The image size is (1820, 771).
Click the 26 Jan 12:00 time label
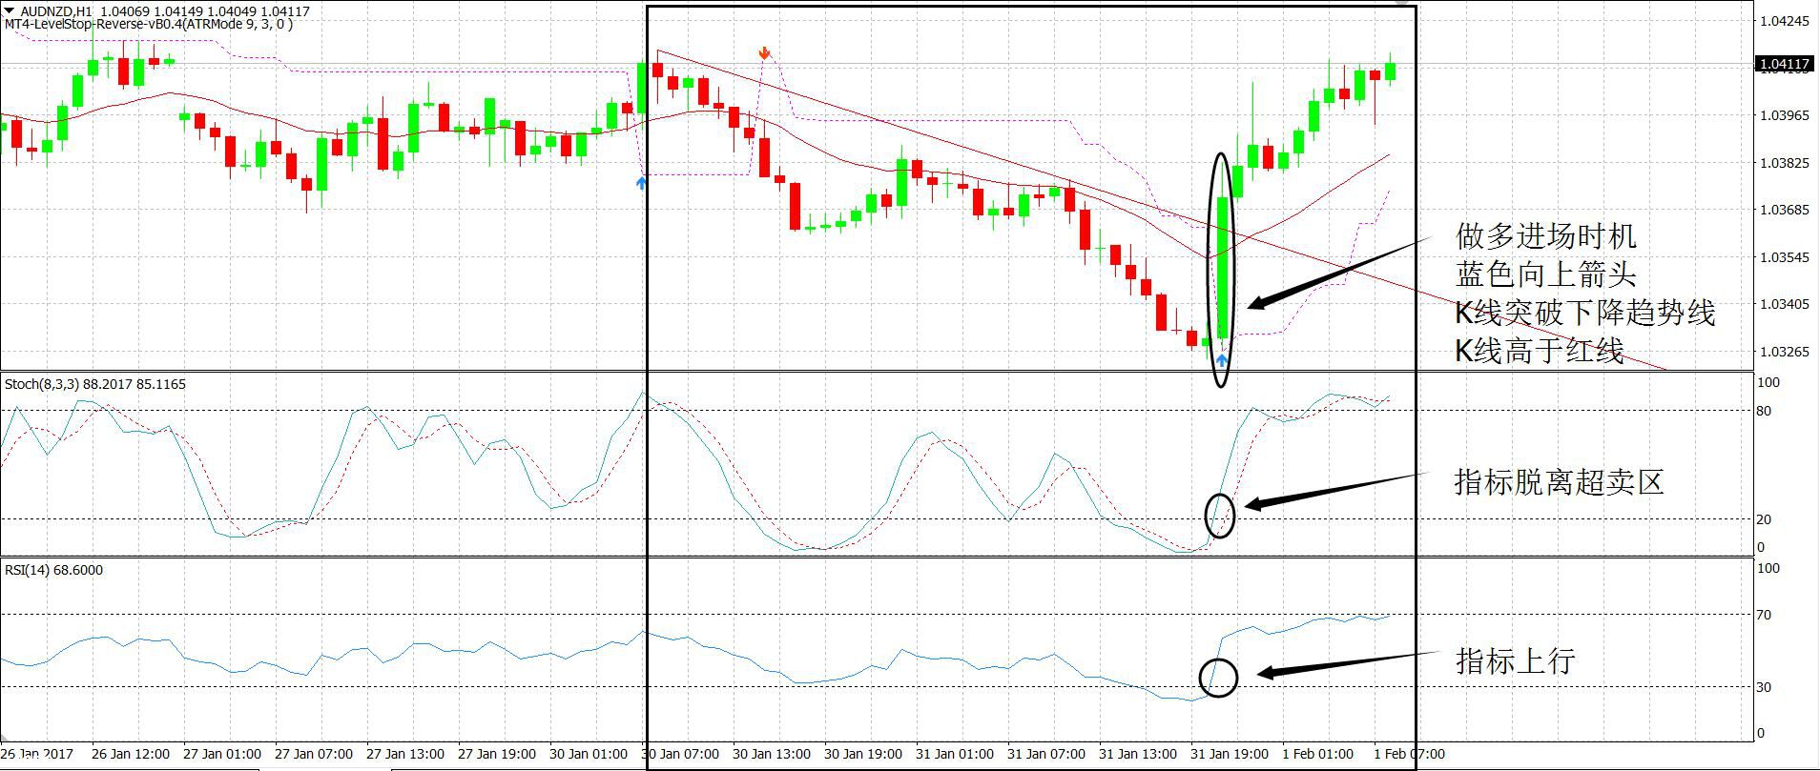tap(131, 754)
